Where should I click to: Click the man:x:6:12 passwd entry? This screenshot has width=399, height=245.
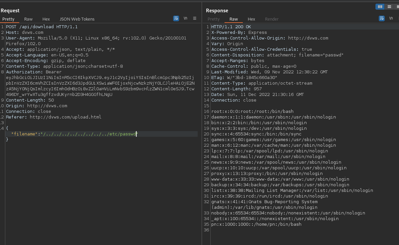coord(274,145)
